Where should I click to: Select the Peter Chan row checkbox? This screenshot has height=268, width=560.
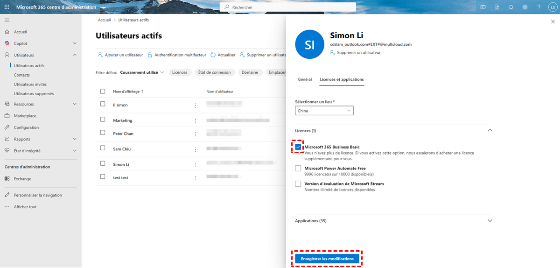(103, 133)
